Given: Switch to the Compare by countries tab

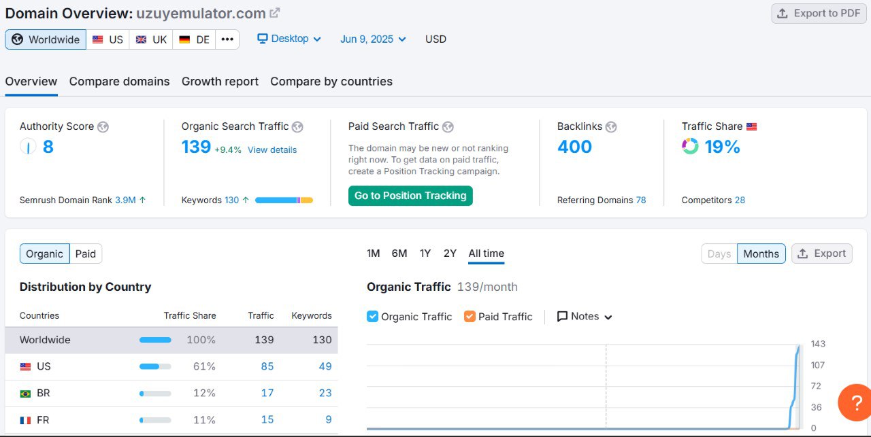Looking at the screenshot, I should (x=331, y=82).
